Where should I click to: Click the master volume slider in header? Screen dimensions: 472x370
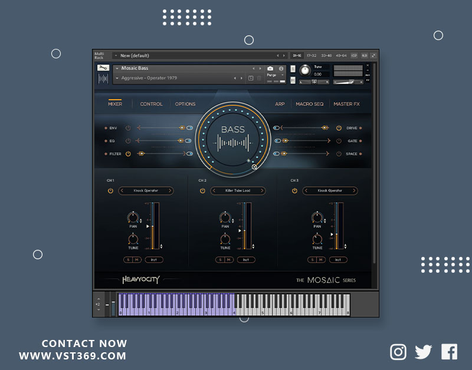pyautogui.click(x=348, y=82)
